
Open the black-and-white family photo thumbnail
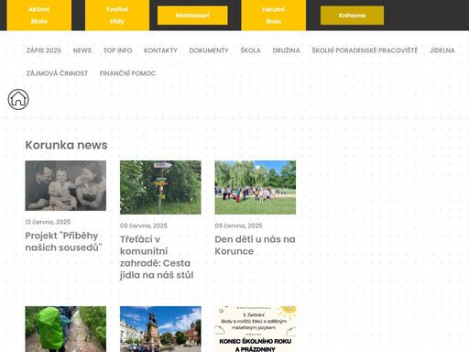pos(66,185)
